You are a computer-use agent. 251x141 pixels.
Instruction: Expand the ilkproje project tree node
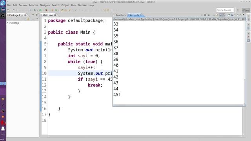click(7, 23)
